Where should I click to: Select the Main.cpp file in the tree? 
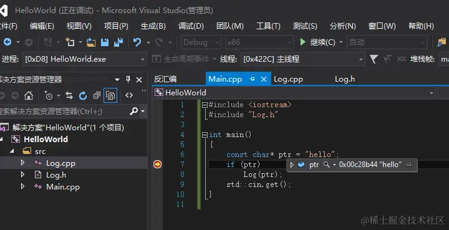(x=63, y=187)
